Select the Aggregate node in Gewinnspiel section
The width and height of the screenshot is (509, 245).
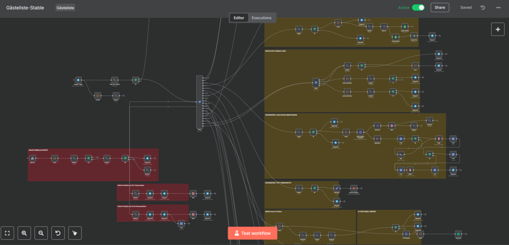click(377, 138)
